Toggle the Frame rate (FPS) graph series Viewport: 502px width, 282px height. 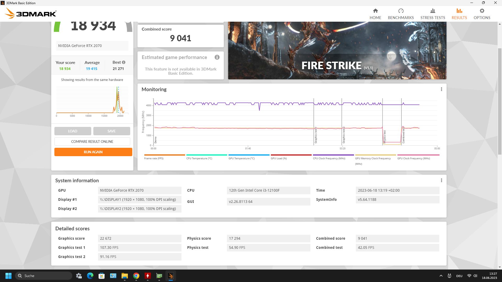point(154,158)
